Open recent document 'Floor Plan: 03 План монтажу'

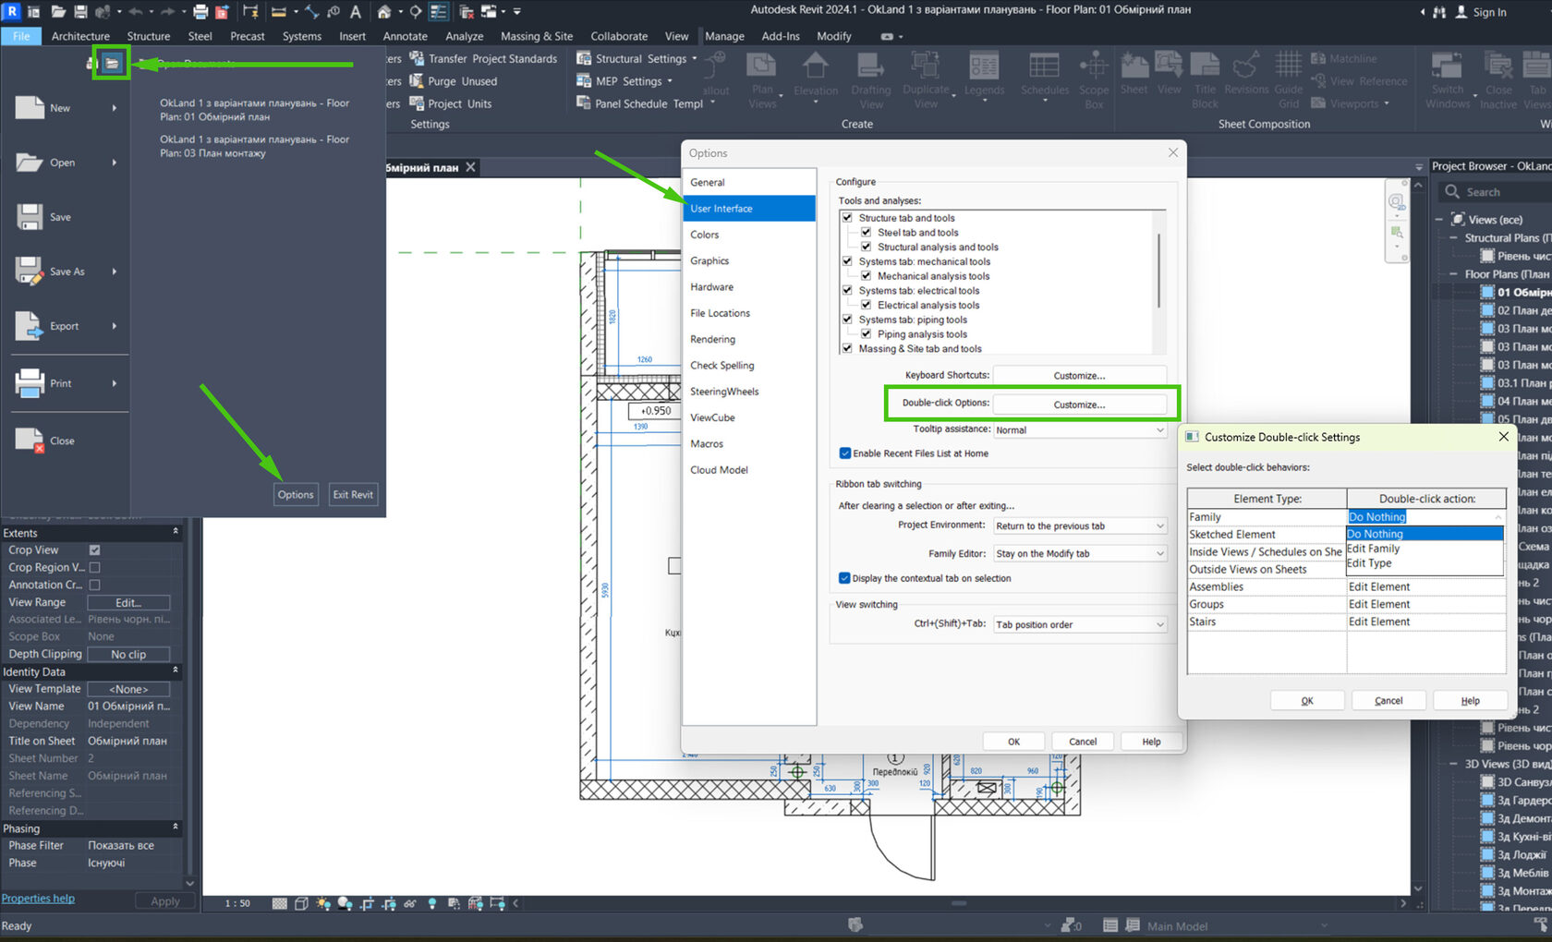(x=254, y=146)
